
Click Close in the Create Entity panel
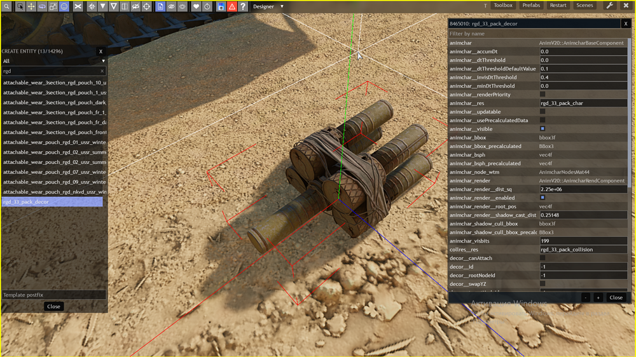(x=53, y=306)
